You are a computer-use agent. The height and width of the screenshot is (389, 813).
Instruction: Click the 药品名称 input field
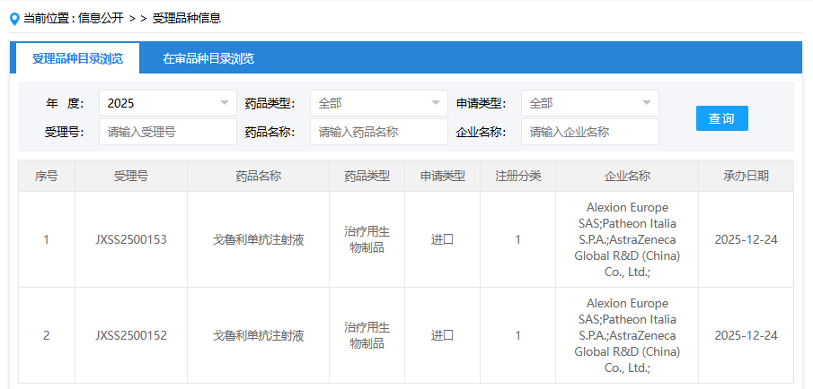click(x=378, y=132)
